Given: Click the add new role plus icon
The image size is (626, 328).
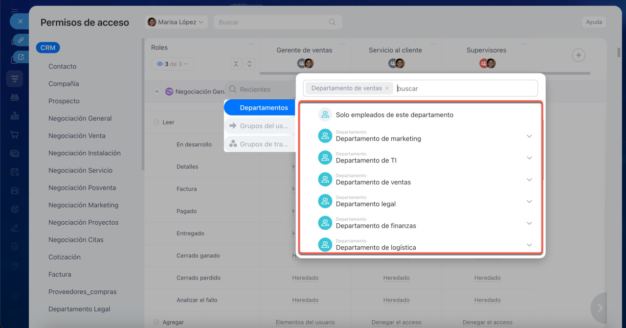Looking at the screenshot, I should coord(579,55).
